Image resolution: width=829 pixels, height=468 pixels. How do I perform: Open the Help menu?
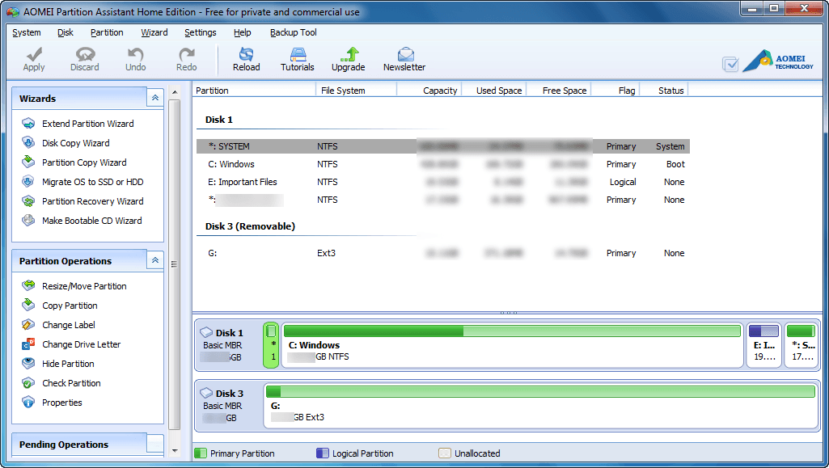click(x=243, y=32)
